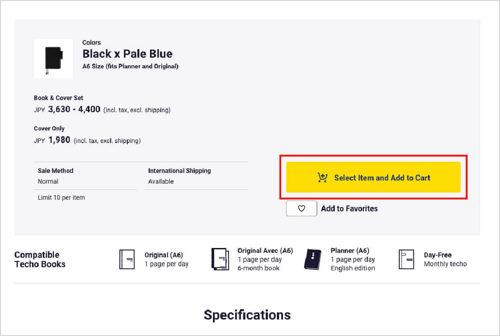500x336 pixels.
Task: Click the Book & Cover Set price
Action: (x=74, y=109)
